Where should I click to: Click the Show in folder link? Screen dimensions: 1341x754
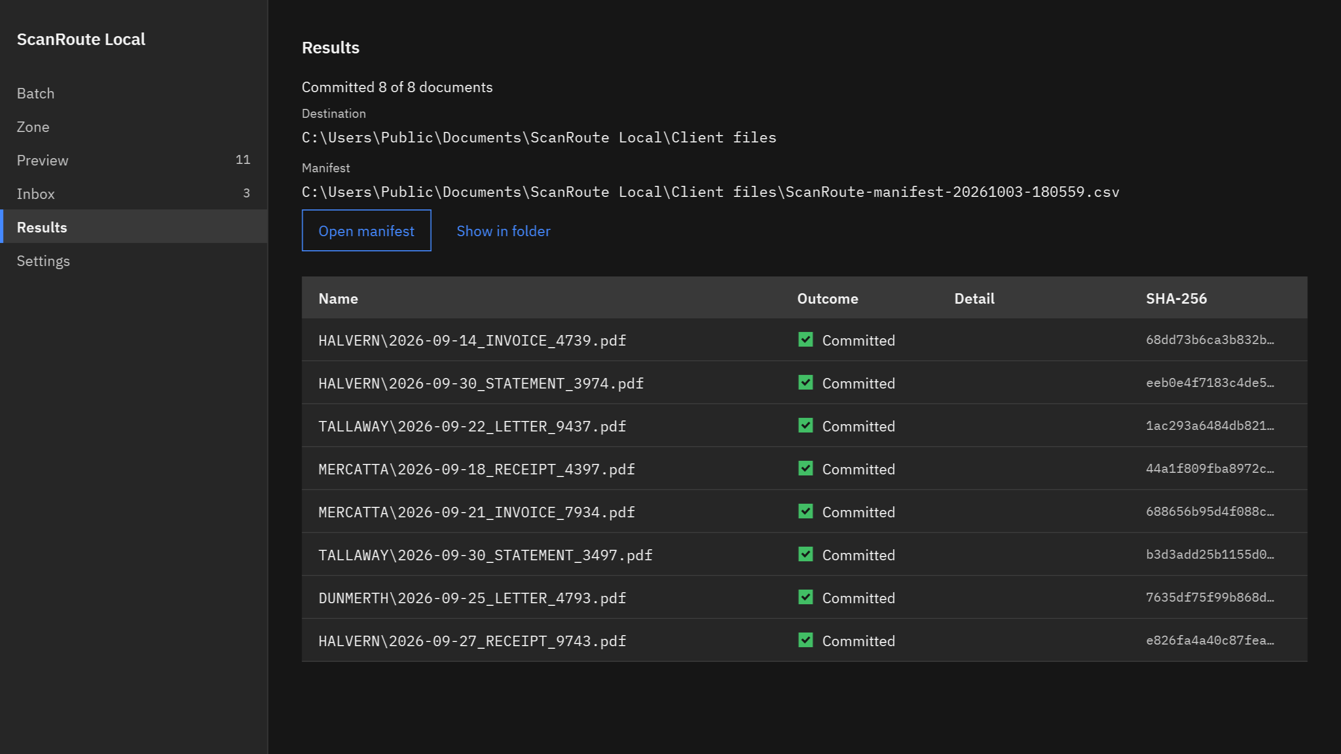coord(503,231)
